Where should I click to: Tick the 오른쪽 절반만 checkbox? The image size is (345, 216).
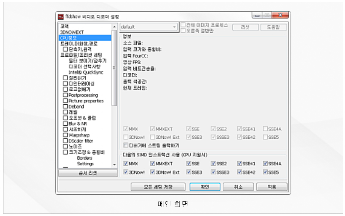pos(183,31)
